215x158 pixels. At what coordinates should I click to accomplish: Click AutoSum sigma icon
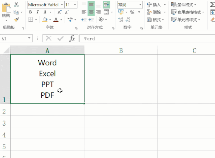coord(213,4)
